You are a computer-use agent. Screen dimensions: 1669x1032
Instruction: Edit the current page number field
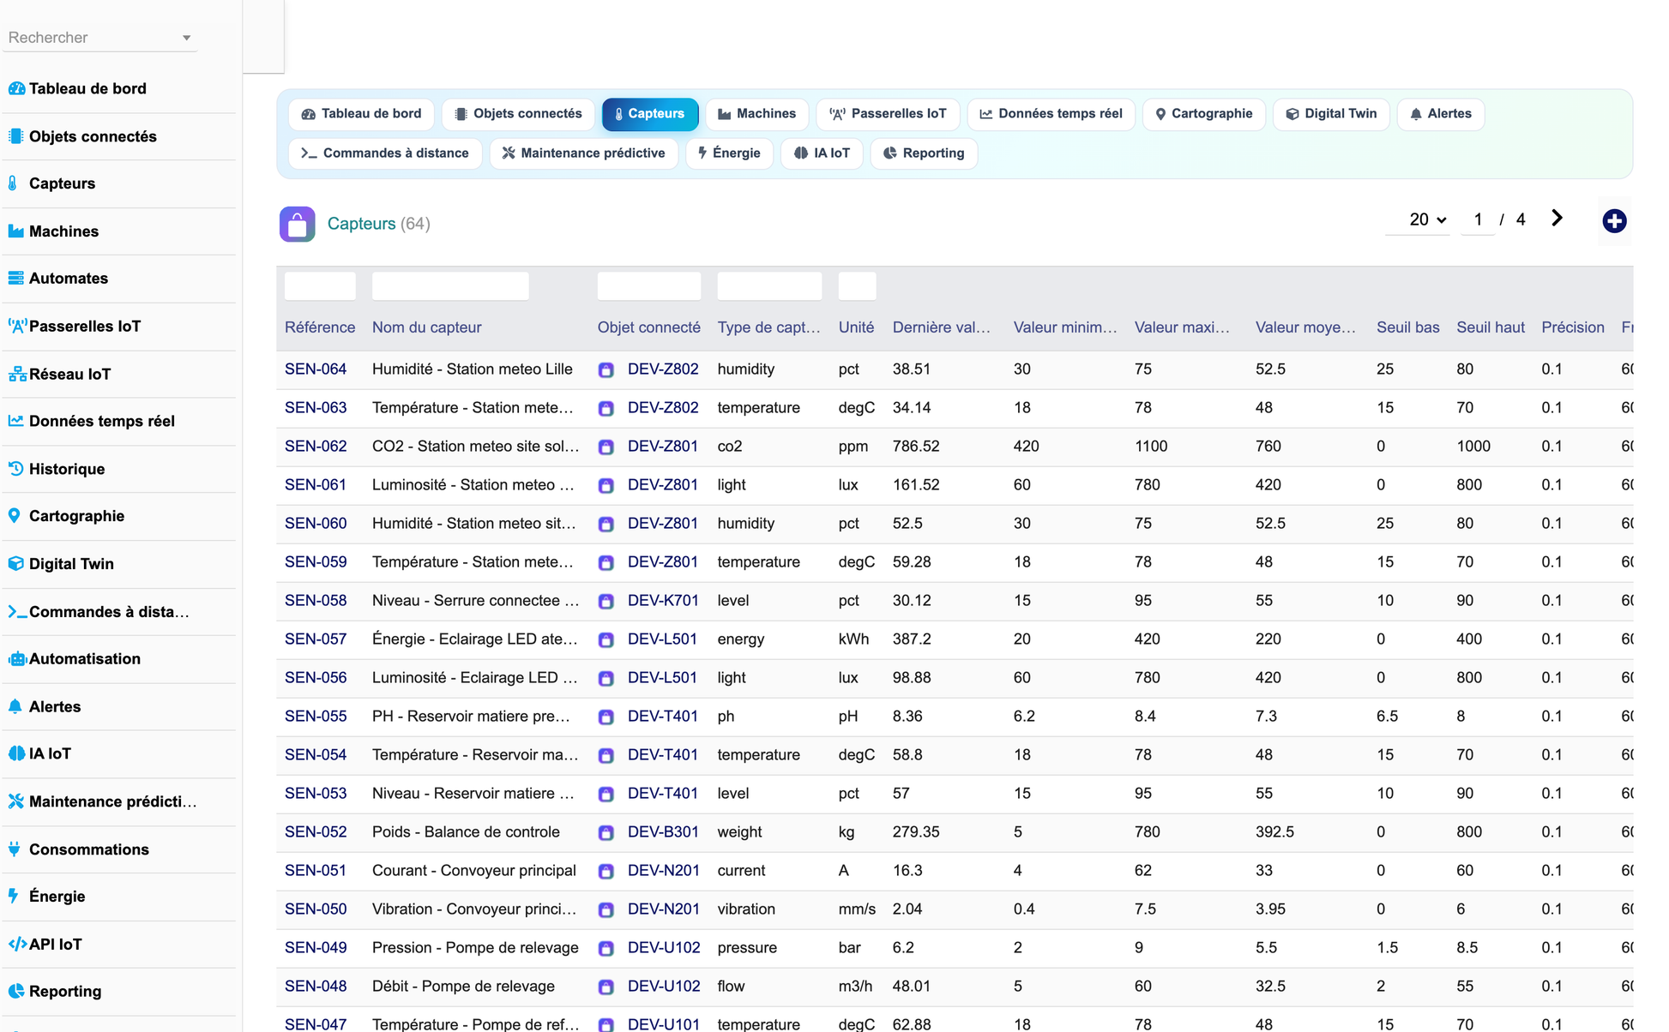coord(1478,220)
